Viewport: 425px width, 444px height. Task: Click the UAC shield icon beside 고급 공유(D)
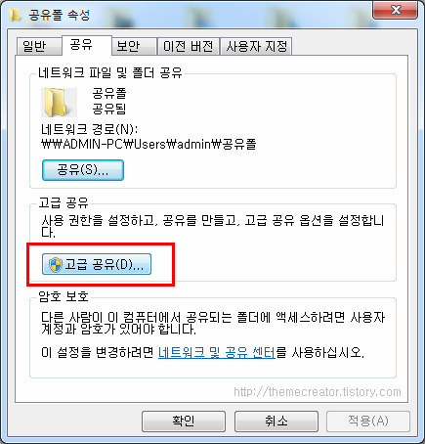[x=56, y=264]
